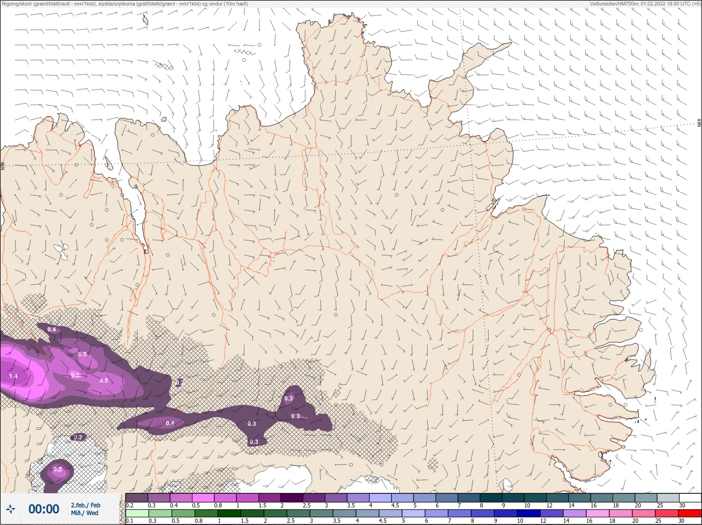Select the dark plum 0.2 swatch in upper legend
This screenshot has height=525, width=702.
click(x=137, y=498)
